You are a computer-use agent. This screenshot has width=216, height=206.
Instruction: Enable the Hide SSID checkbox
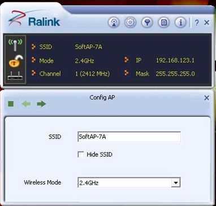[x=81, y=155]
